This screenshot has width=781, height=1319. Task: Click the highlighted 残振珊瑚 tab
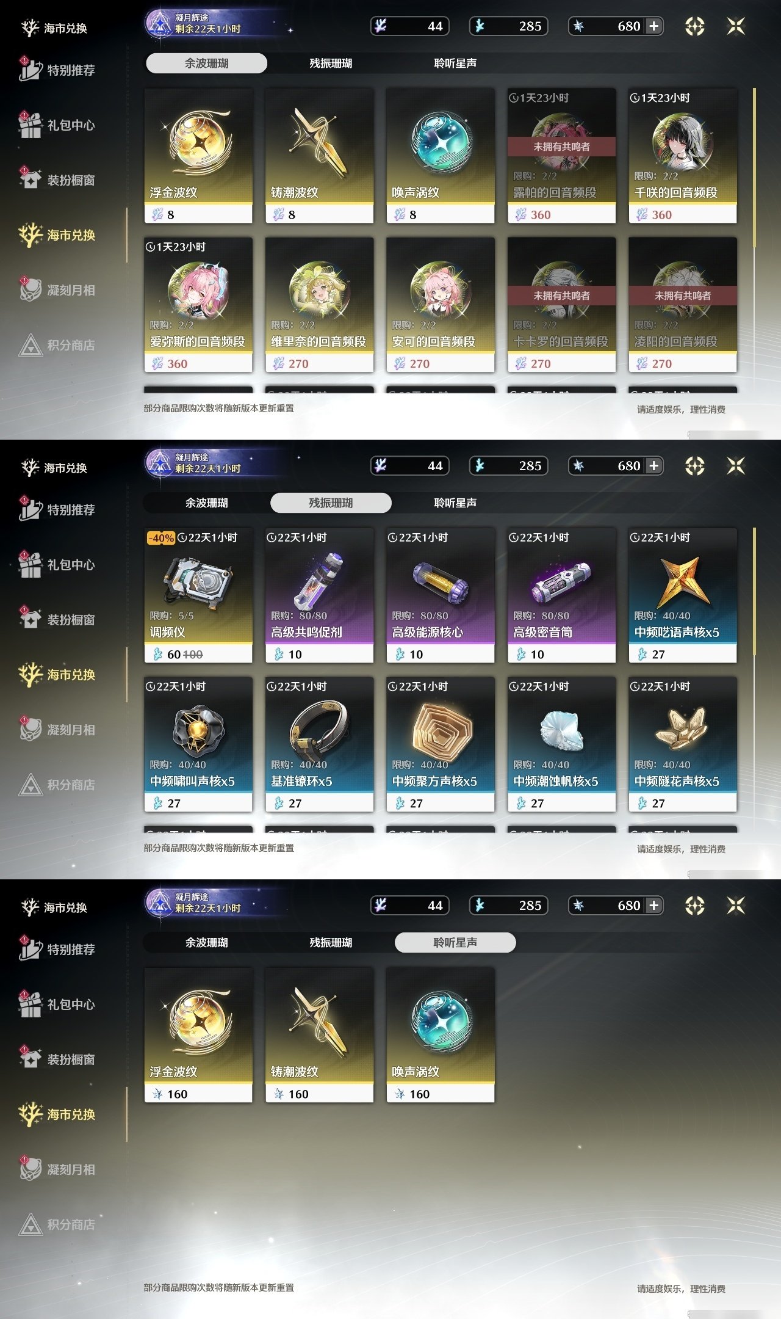click(331, 503)
